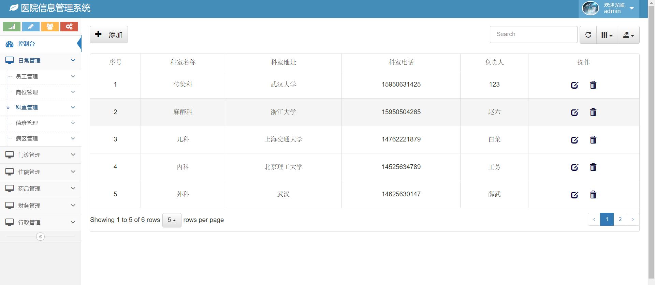655x285 pixels.
Task: Expand the 值班管理 chevron
Action: (73, 123)
